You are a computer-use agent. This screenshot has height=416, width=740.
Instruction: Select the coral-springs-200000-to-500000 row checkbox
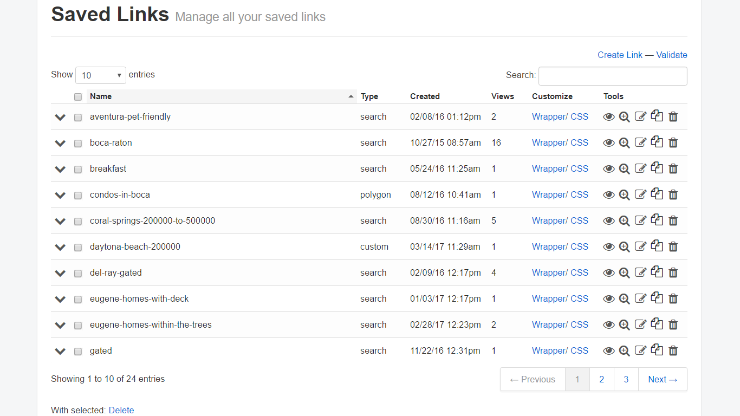(x=78, y=222)
